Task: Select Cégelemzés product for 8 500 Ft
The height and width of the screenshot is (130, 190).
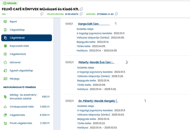Action: (x=26, y=115)
